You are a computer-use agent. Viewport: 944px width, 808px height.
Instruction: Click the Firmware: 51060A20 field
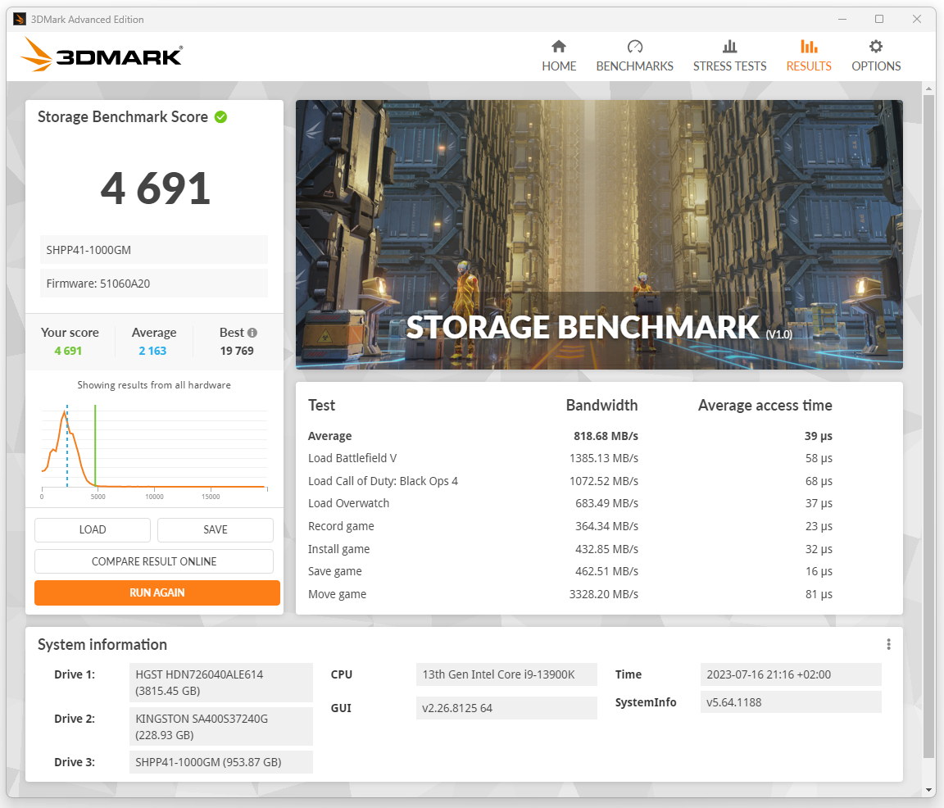tap(154, 284)
